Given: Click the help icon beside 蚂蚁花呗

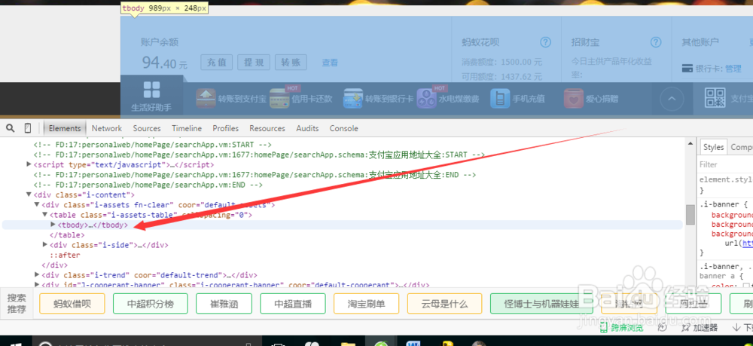Looking at the screenshot, I should [545, 42].
